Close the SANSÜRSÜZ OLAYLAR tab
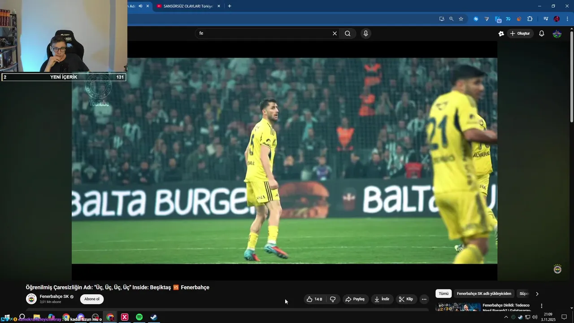The width and height of the screenshot is (574, 323). click(x=219, y=6)
